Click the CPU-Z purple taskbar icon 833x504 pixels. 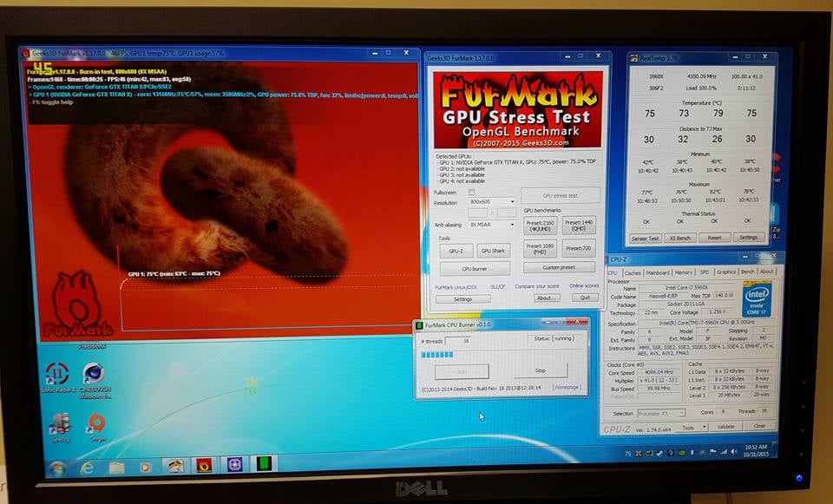click(x=234, y=465)
